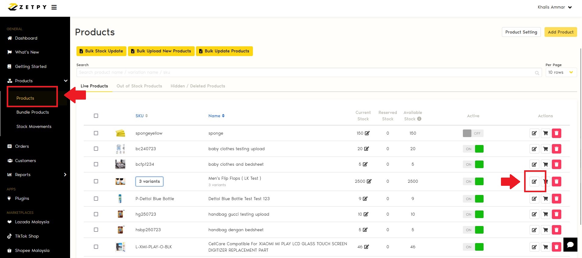Delete handbag gucci testing upload product

(556, 214)
